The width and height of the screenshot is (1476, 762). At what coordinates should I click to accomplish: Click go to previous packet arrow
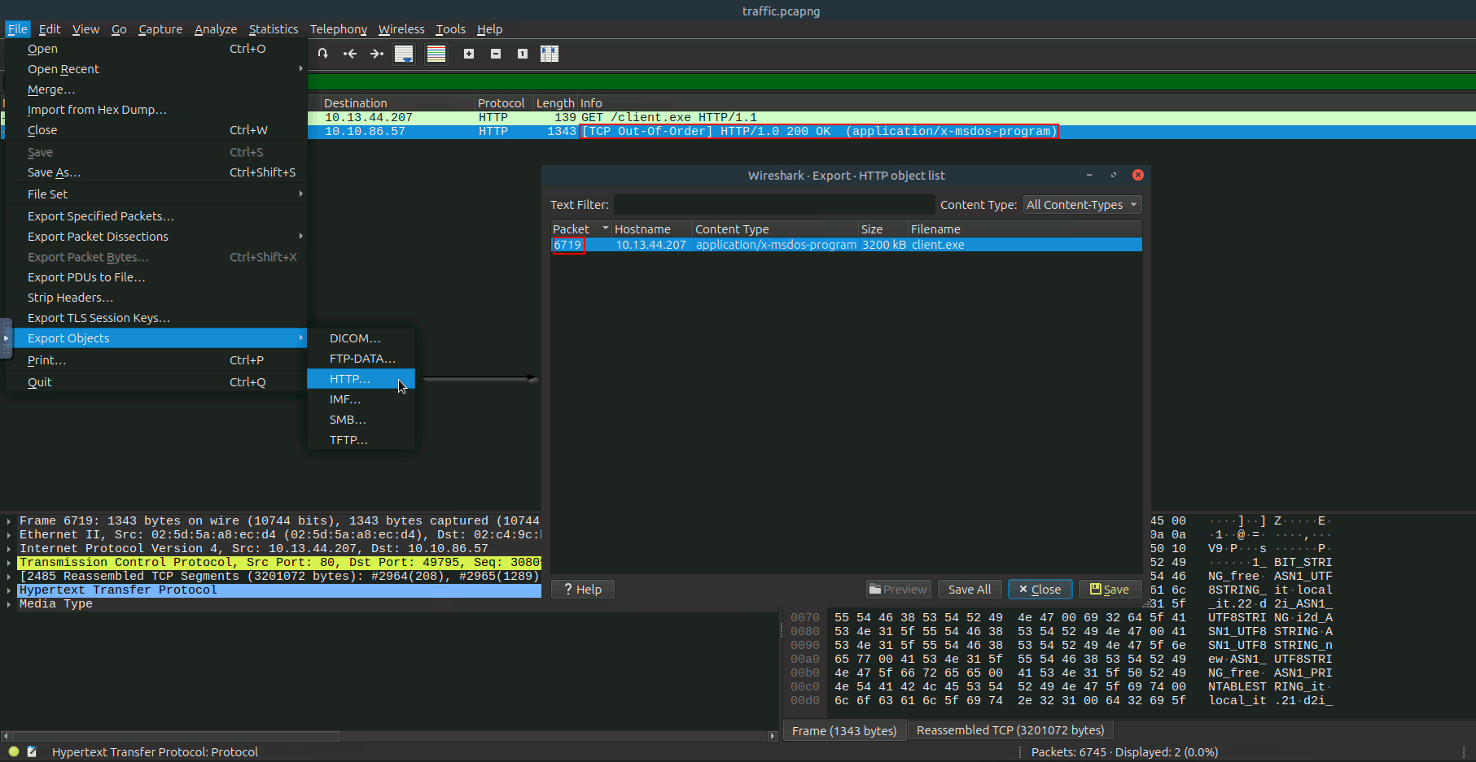[350, 54]
